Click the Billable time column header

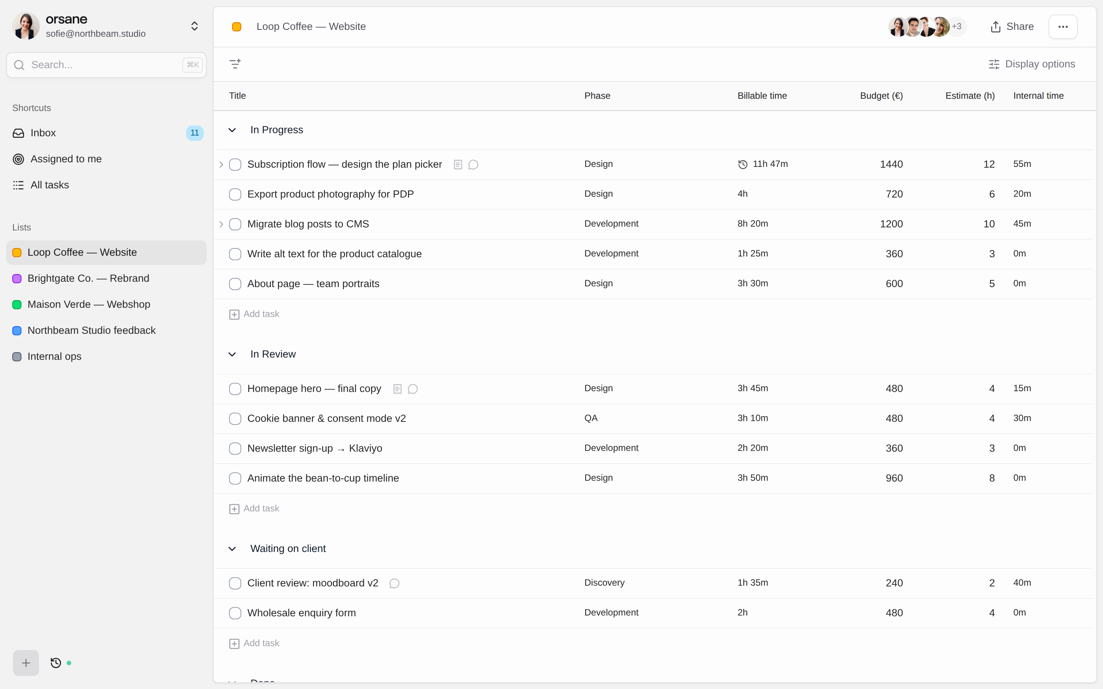[x=762, y=96]
